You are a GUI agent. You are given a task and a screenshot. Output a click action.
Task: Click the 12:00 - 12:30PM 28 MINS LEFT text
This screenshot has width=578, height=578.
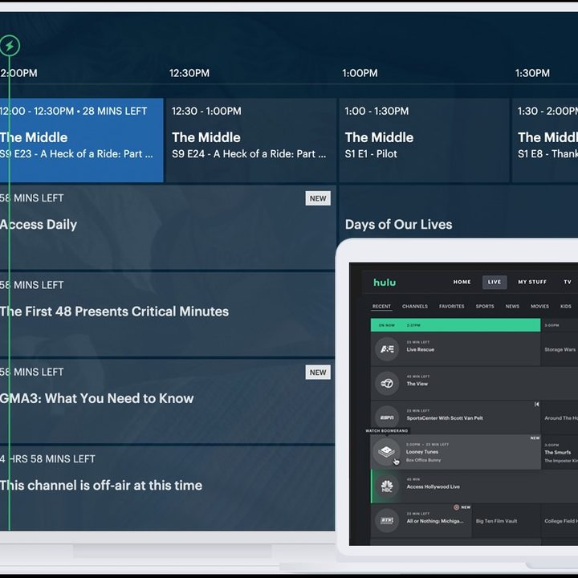pyautogui.click(x=73, y=111)
